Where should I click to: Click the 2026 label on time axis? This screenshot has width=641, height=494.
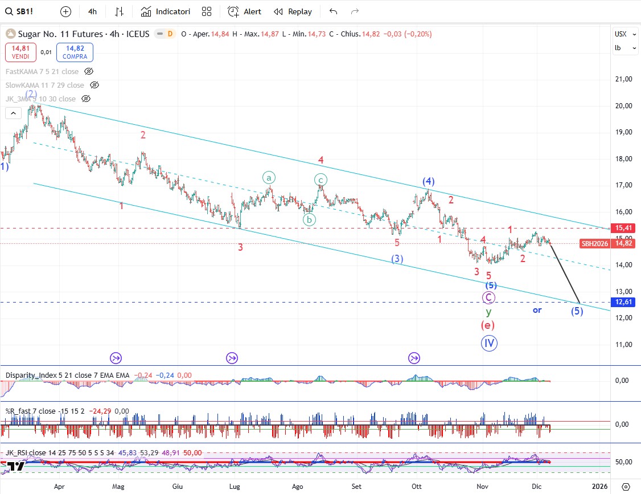599,487
